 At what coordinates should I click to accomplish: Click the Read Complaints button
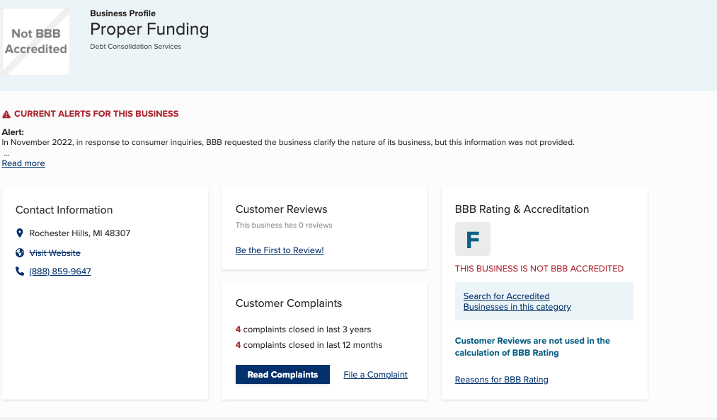pos(282,374)
